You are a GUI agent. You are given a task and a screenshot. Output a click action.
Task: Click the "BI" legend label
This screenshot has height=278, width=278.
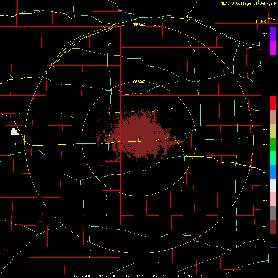pos(265,227)
